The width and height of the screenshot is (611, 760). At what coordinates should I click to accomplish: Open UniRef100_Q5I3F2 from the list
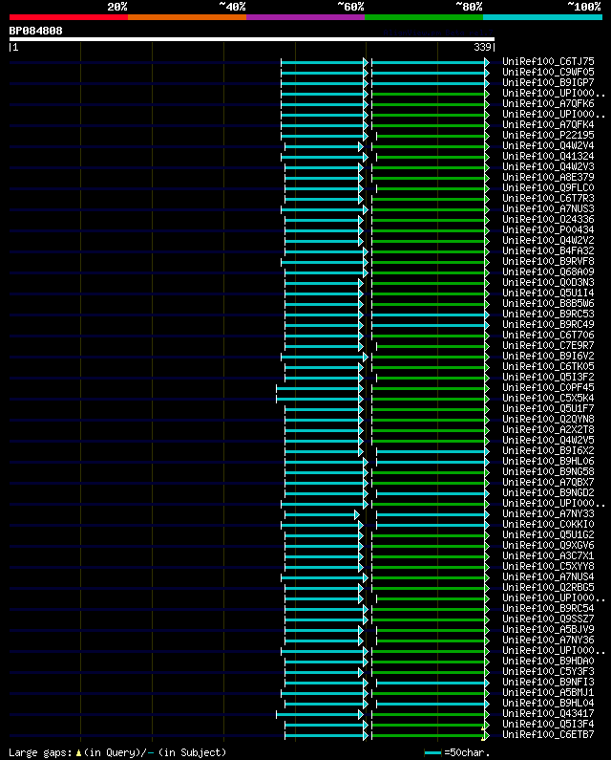(x=548, y=377)
